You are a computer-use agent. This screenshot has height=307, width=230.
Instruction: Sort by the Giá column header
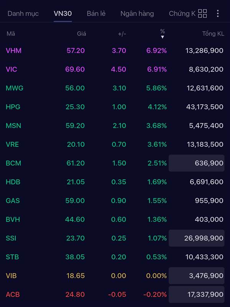tap(81, 34)
